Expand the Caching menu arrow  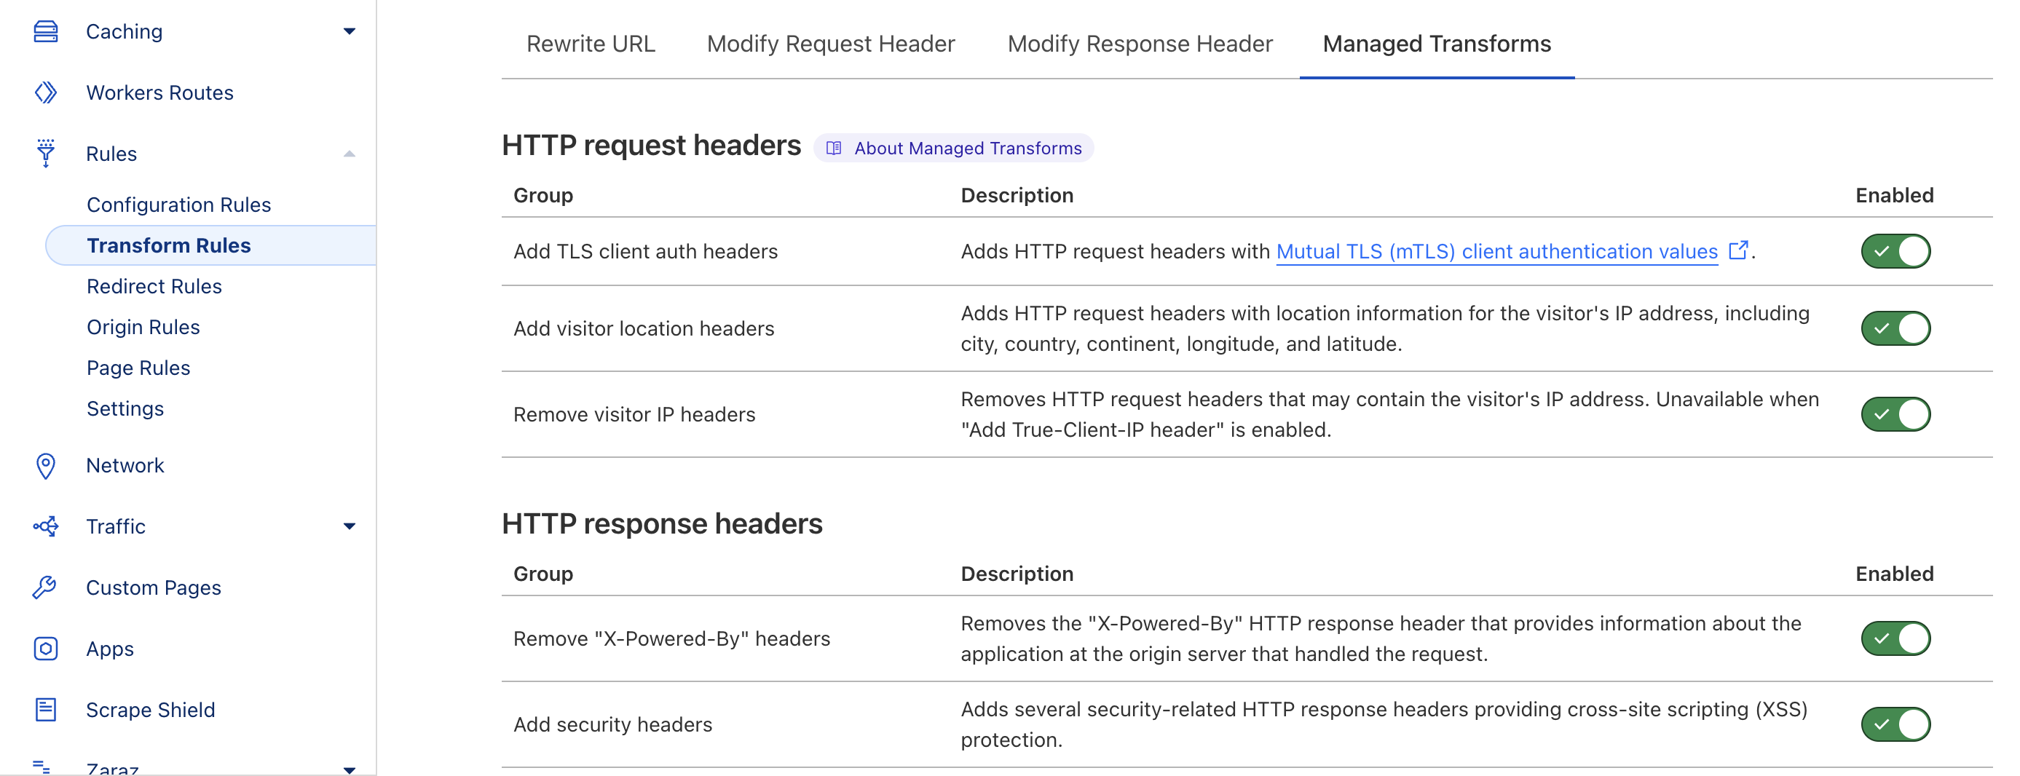350,31
